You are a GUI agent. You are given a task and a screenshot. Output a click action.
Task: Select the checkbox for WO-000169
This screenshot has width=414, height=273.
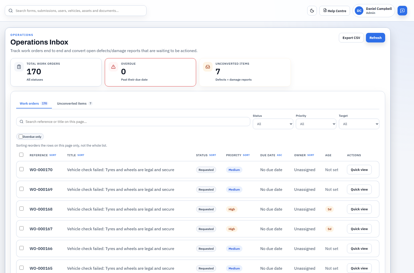click(x=22, y=189)
